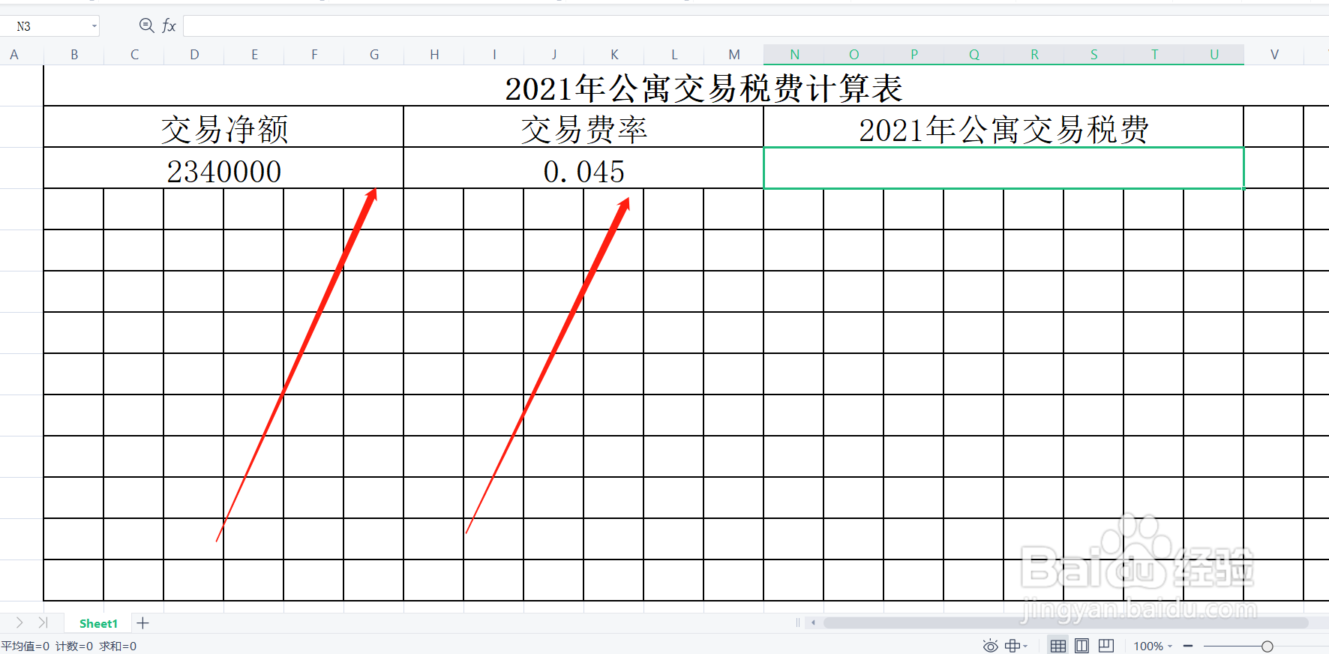The width and height of the screenshot is (1329, 654).
Task: Switch to Normal view grid icon
Action: 1057,646
